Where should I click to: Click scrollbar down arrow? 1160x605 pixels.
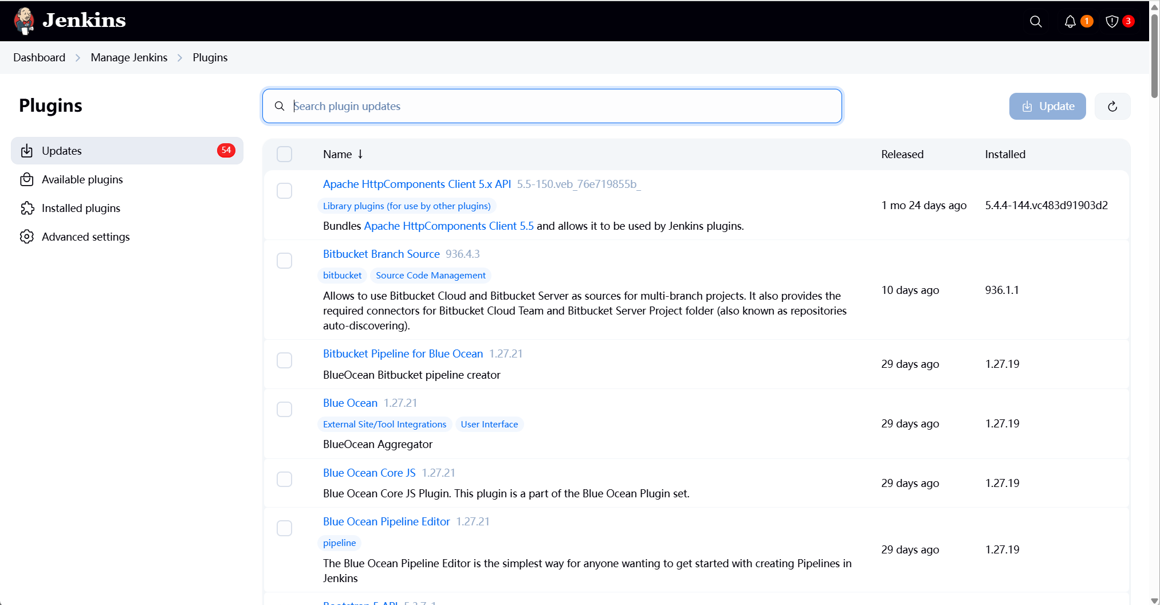point(1155,600)
